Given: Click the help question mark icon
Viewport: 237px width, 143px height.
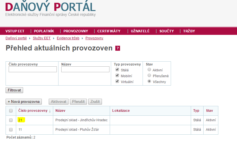Looking at the screenshot, I should pos(118,48).
